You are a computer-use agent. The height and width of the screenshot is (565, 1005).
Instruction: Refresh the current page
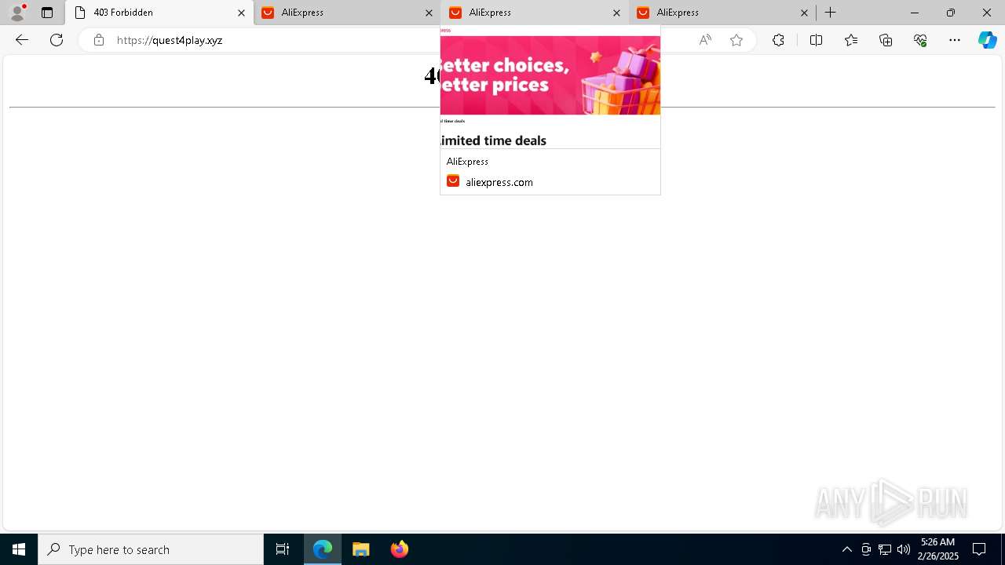(57, 40)
